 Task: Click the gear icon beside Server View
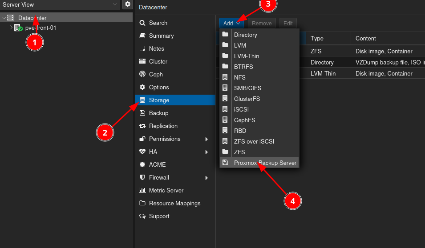(128, 4)
